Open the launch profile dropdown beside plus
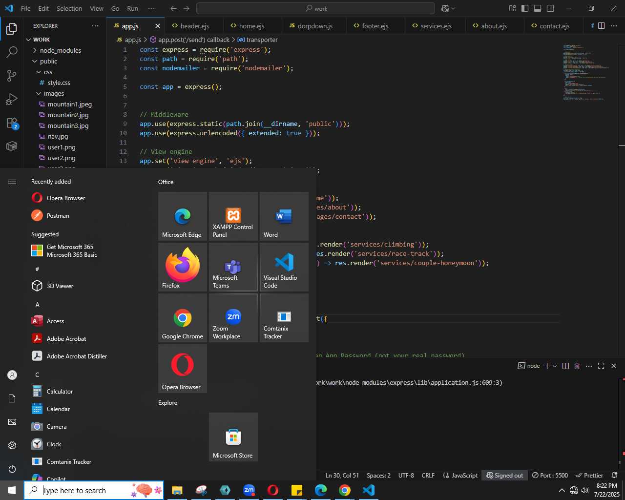625x500 pixels. 555,366
